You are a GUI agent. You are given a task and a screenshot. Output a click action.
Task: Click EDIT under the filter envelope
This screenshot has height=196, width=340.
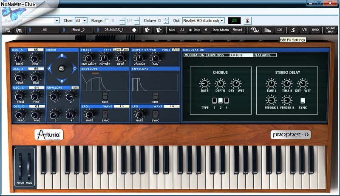point(105,95)
